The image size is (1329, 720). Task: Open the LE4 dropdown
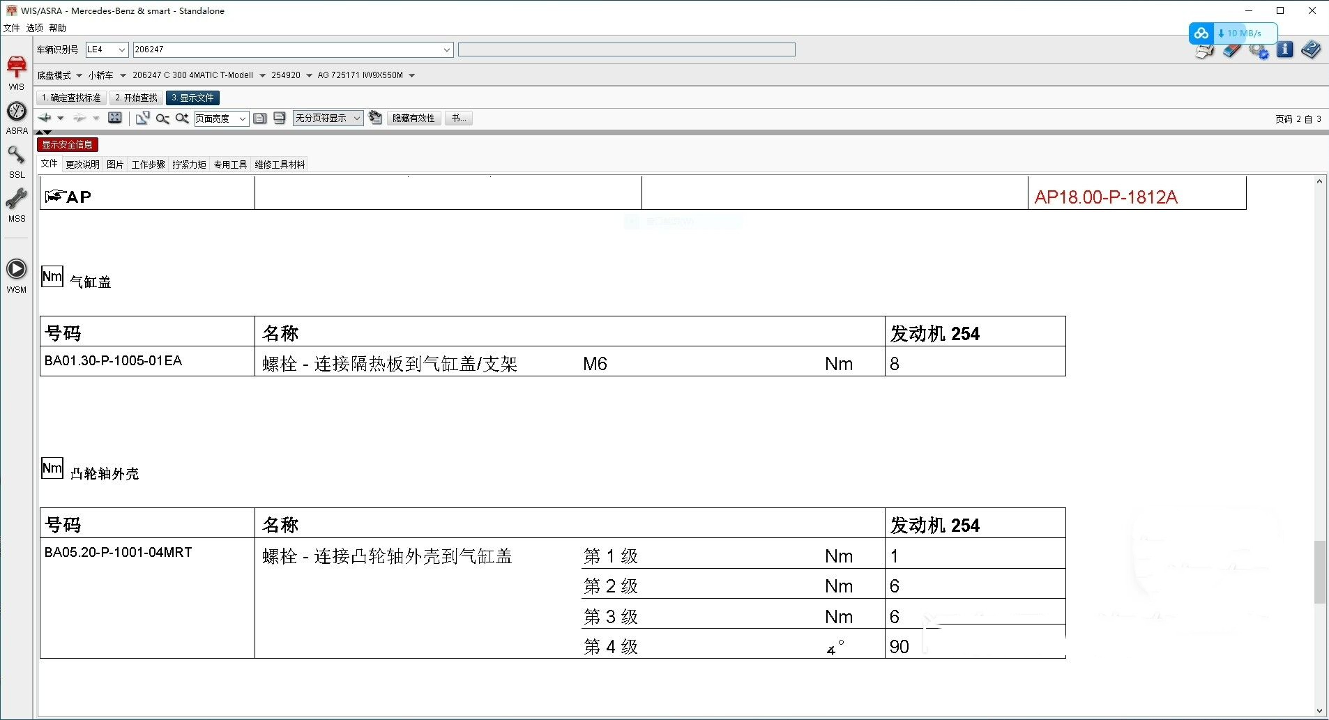point(107,49)
